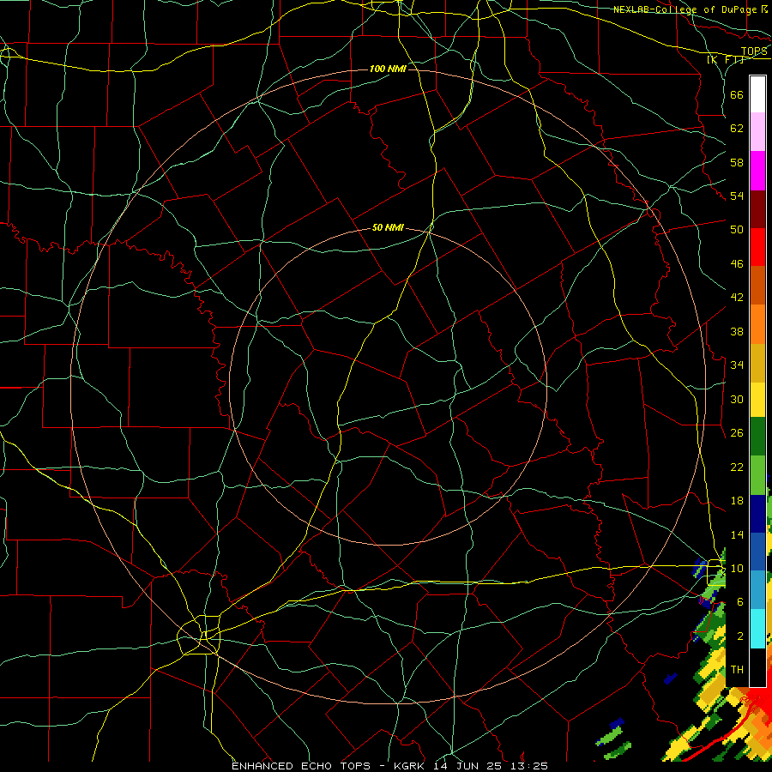Click the dark orange legend swatch
This screenshot has width=772, height=772.
pyautogui.click(x=757, y=285)
